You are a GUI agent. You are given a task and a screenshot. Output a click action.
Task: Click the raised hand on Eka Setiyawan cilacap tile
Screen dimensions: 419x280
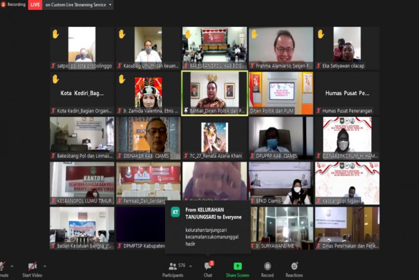(321, 34)
